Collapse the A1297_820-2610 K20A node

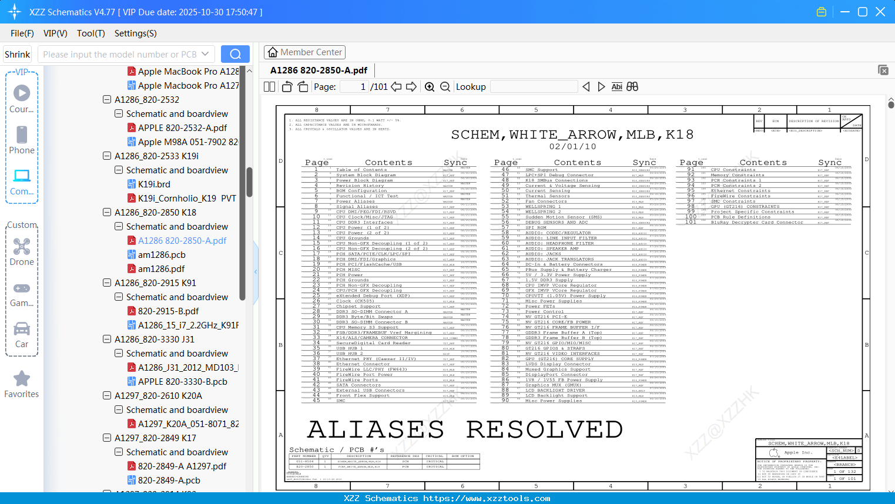(107, 395)
